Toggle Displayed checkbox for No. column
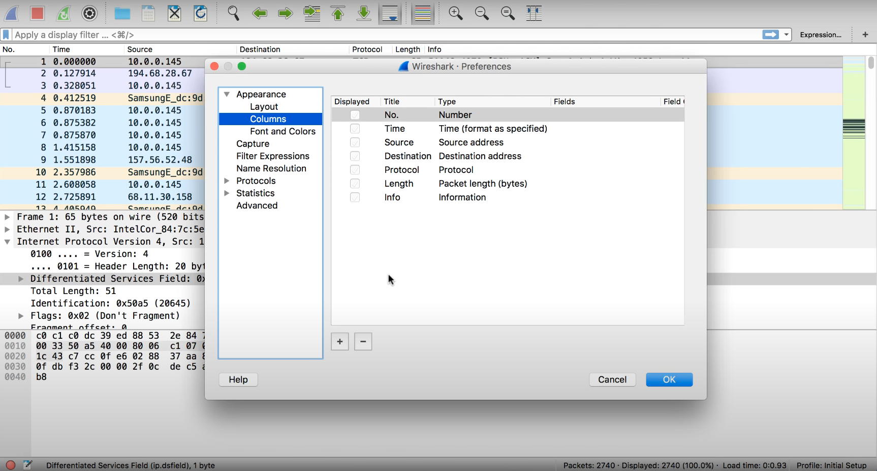The height and width of the screenshot is (471, 877). pyautogui.click(x=355, y=115)
